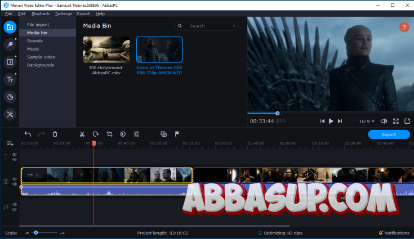414x239 pixels.
Task: Select Media bin in sidebar
Action: click(47, 33)
